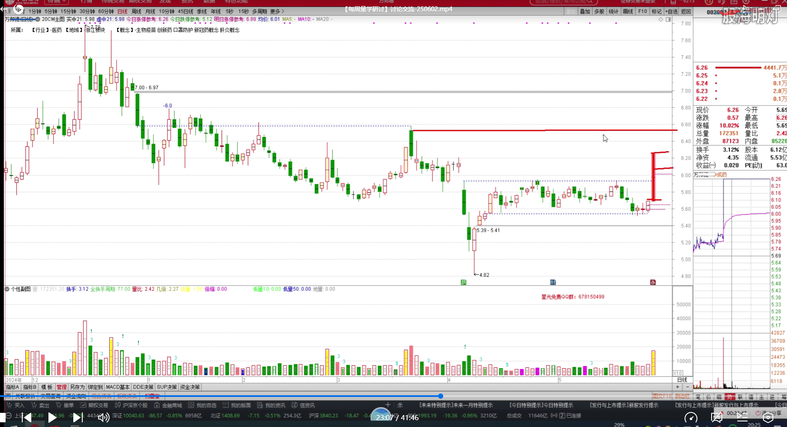This screenshot has width=787, height=427.
Task: Select the 指标A tab
Action: coord(12,387)
